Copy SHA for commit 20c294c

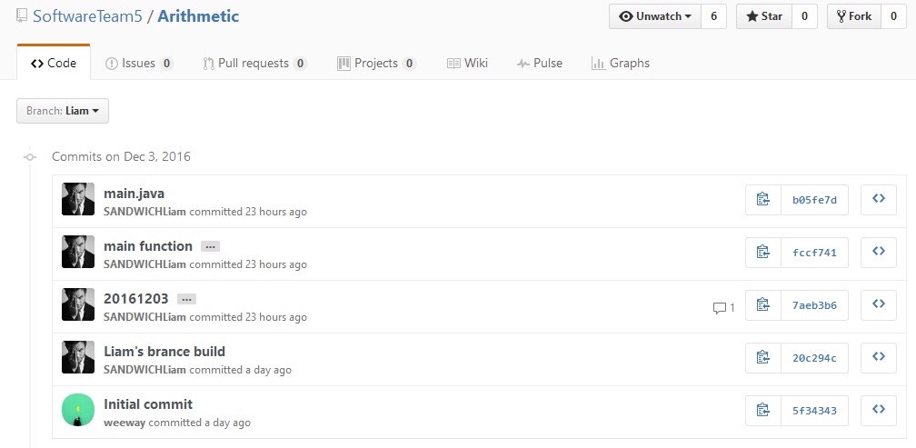click(763, 357)
